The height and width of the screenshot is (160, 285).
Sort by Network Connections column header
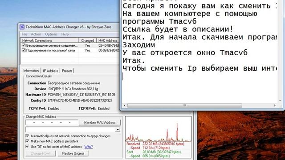tap(49, 40)
